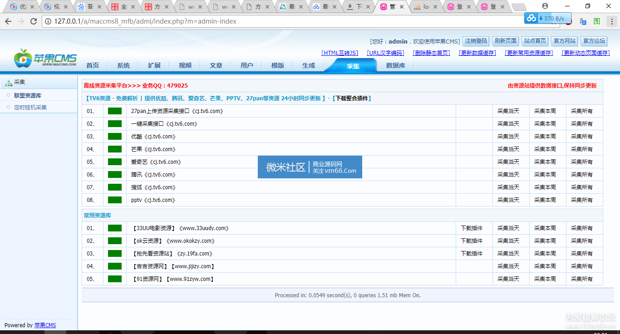Click 采集本周 for 芒果 row
The height and width of the screenshot is (334, 620).
[x=545, y=149]
